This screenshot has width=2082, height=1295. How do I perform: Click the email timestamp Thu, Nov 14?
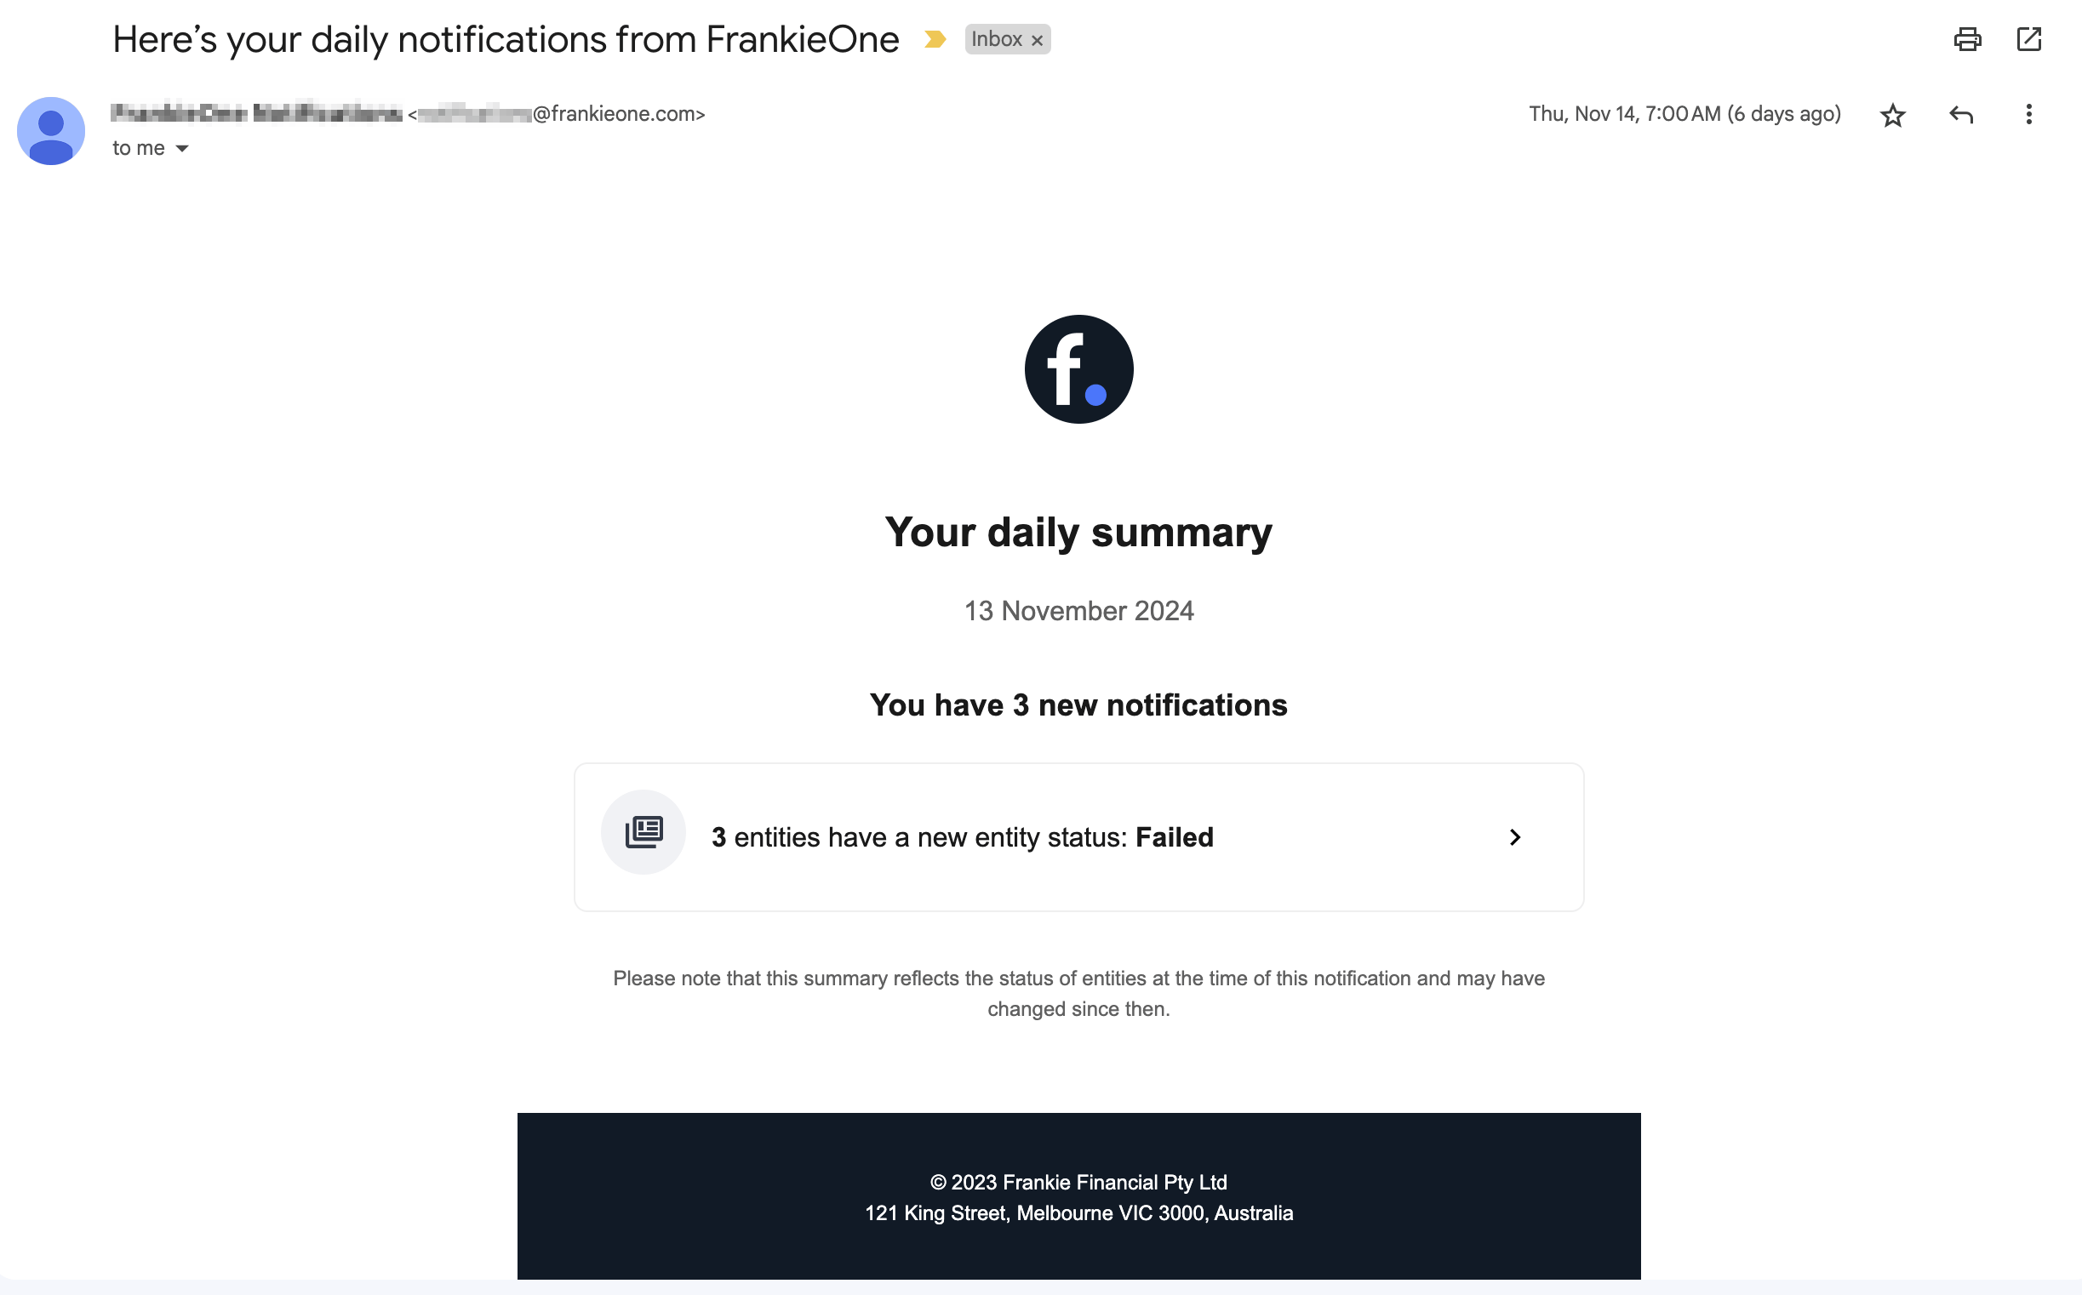point(1684,114)
